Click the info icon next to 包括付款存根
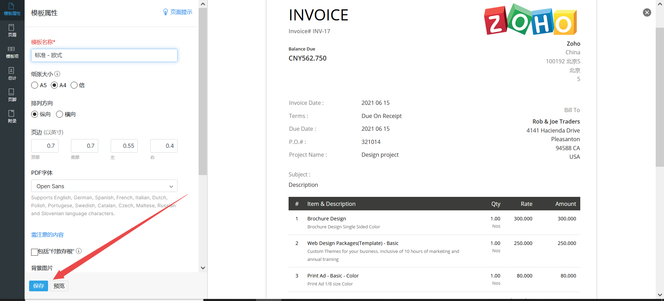The image size is (664, 301). click(x=79, y=251)
